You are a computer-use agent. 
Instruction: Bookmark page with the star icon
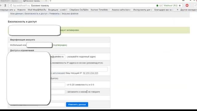coord(180,6)
